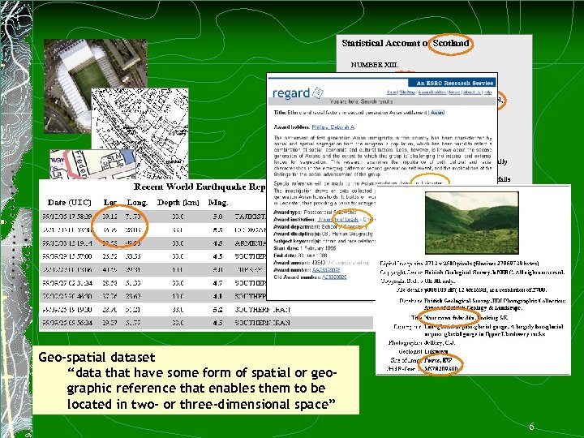
Task: Click the An ESRC Research Service banner
Action: [x=453, y=83]
